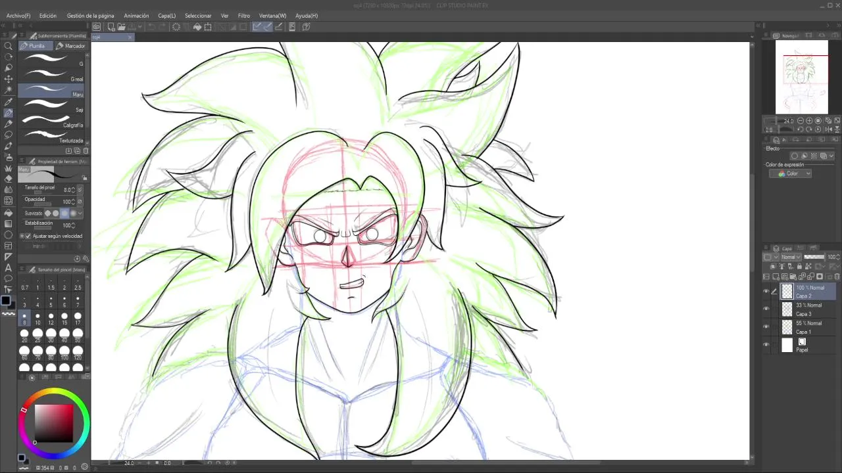Zoom out using Navigator minus icon
Image resolution: width=842 pixels, height=473 pixels.
(x=801, y=121)
